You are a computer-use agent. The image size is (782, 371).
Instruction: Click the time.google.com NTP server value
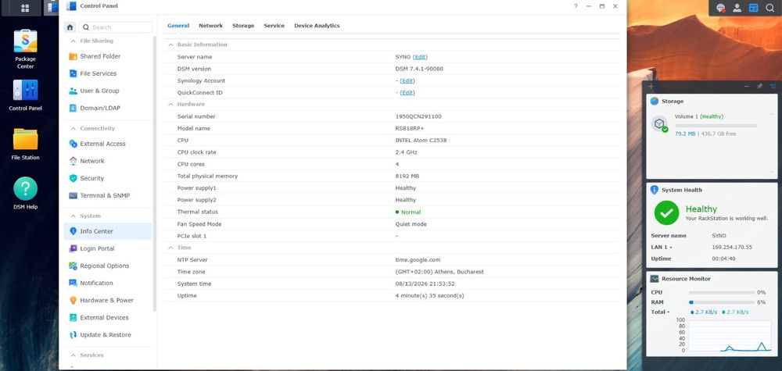(418, 260)
